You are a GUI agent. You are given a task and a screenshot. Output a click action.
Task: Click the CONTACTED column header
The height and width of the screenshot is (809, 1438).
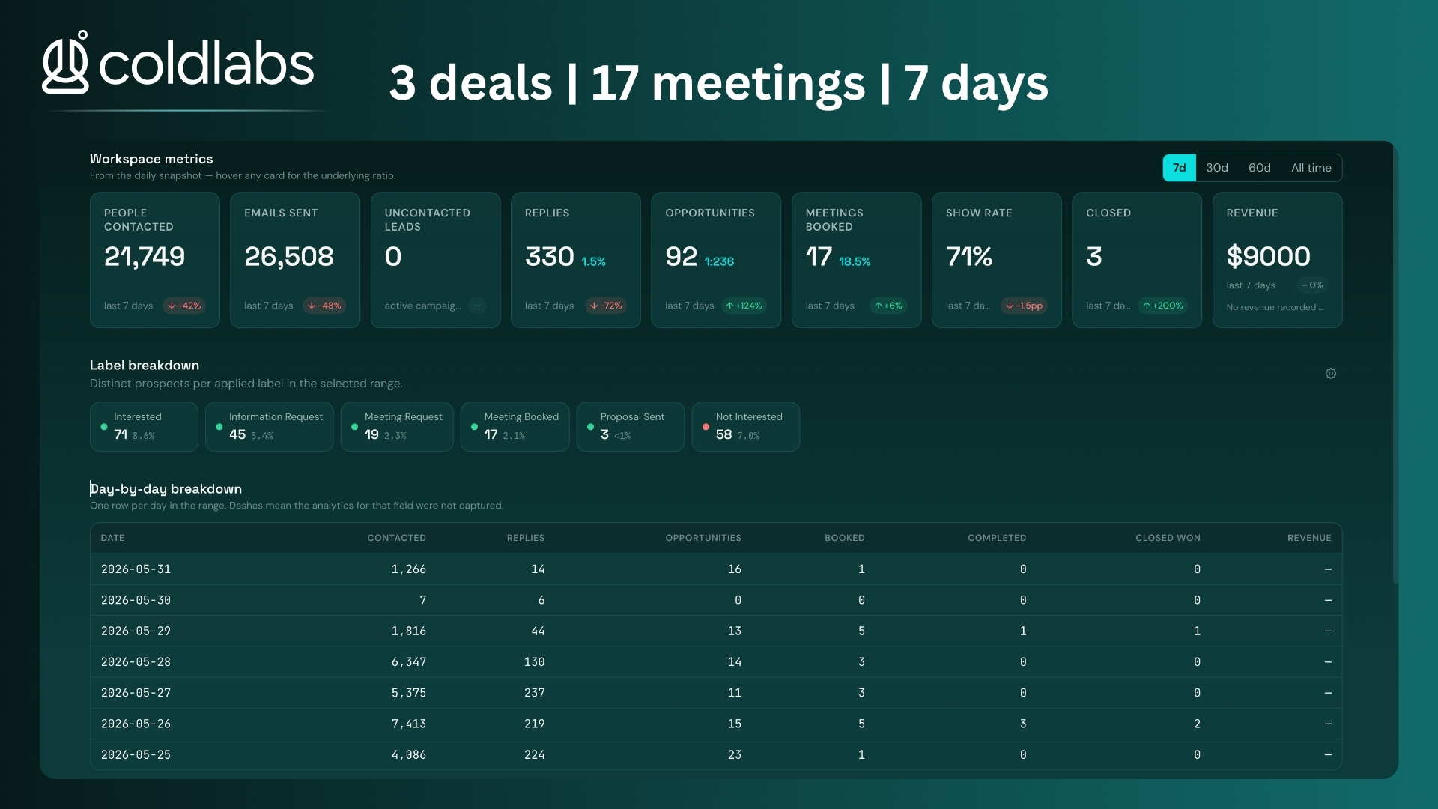[396, 538]
